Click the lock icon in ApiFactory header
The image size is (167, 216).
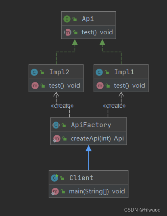click(x=64, y=125)
